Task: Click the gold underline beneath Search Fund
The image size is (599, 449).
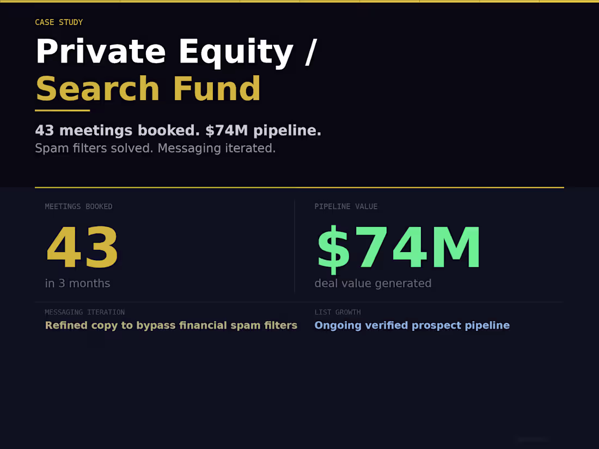Action: pyautogui.click(x=62, y=111)
